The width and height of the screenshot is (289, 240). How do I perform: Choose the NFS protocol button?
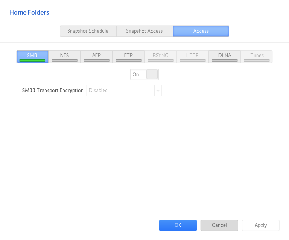click(x=64, y=56)
